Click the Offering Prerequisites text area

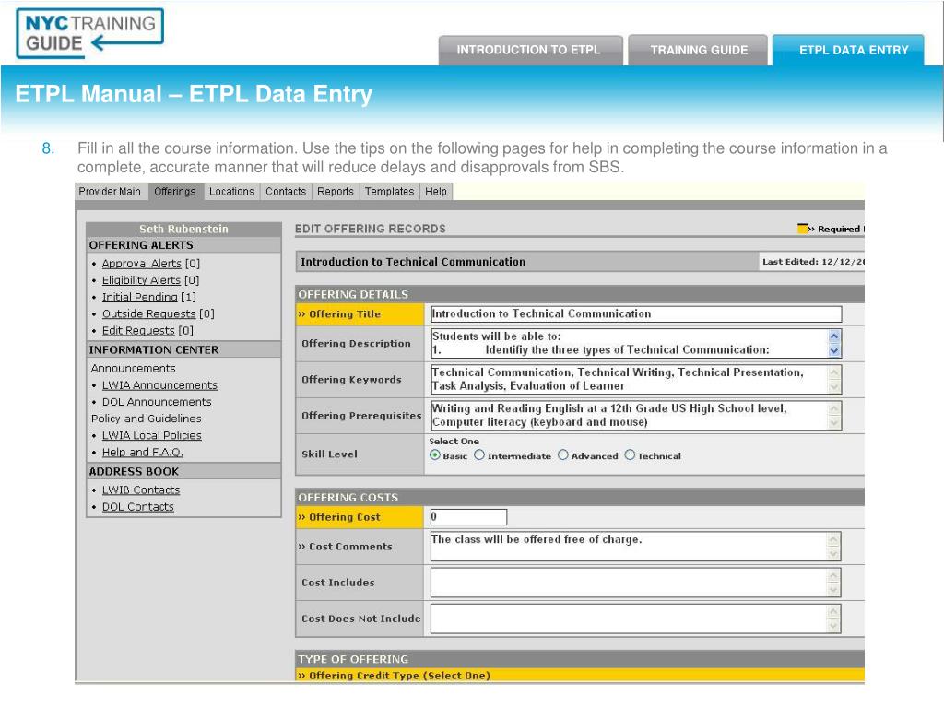(x=629, y=416)
